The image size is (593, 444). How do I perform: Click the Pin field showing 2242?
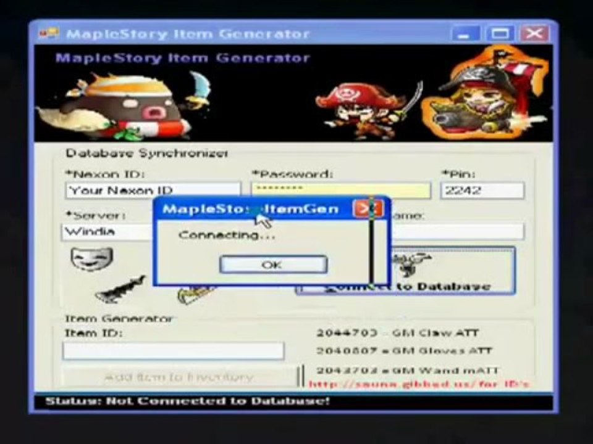482,191
